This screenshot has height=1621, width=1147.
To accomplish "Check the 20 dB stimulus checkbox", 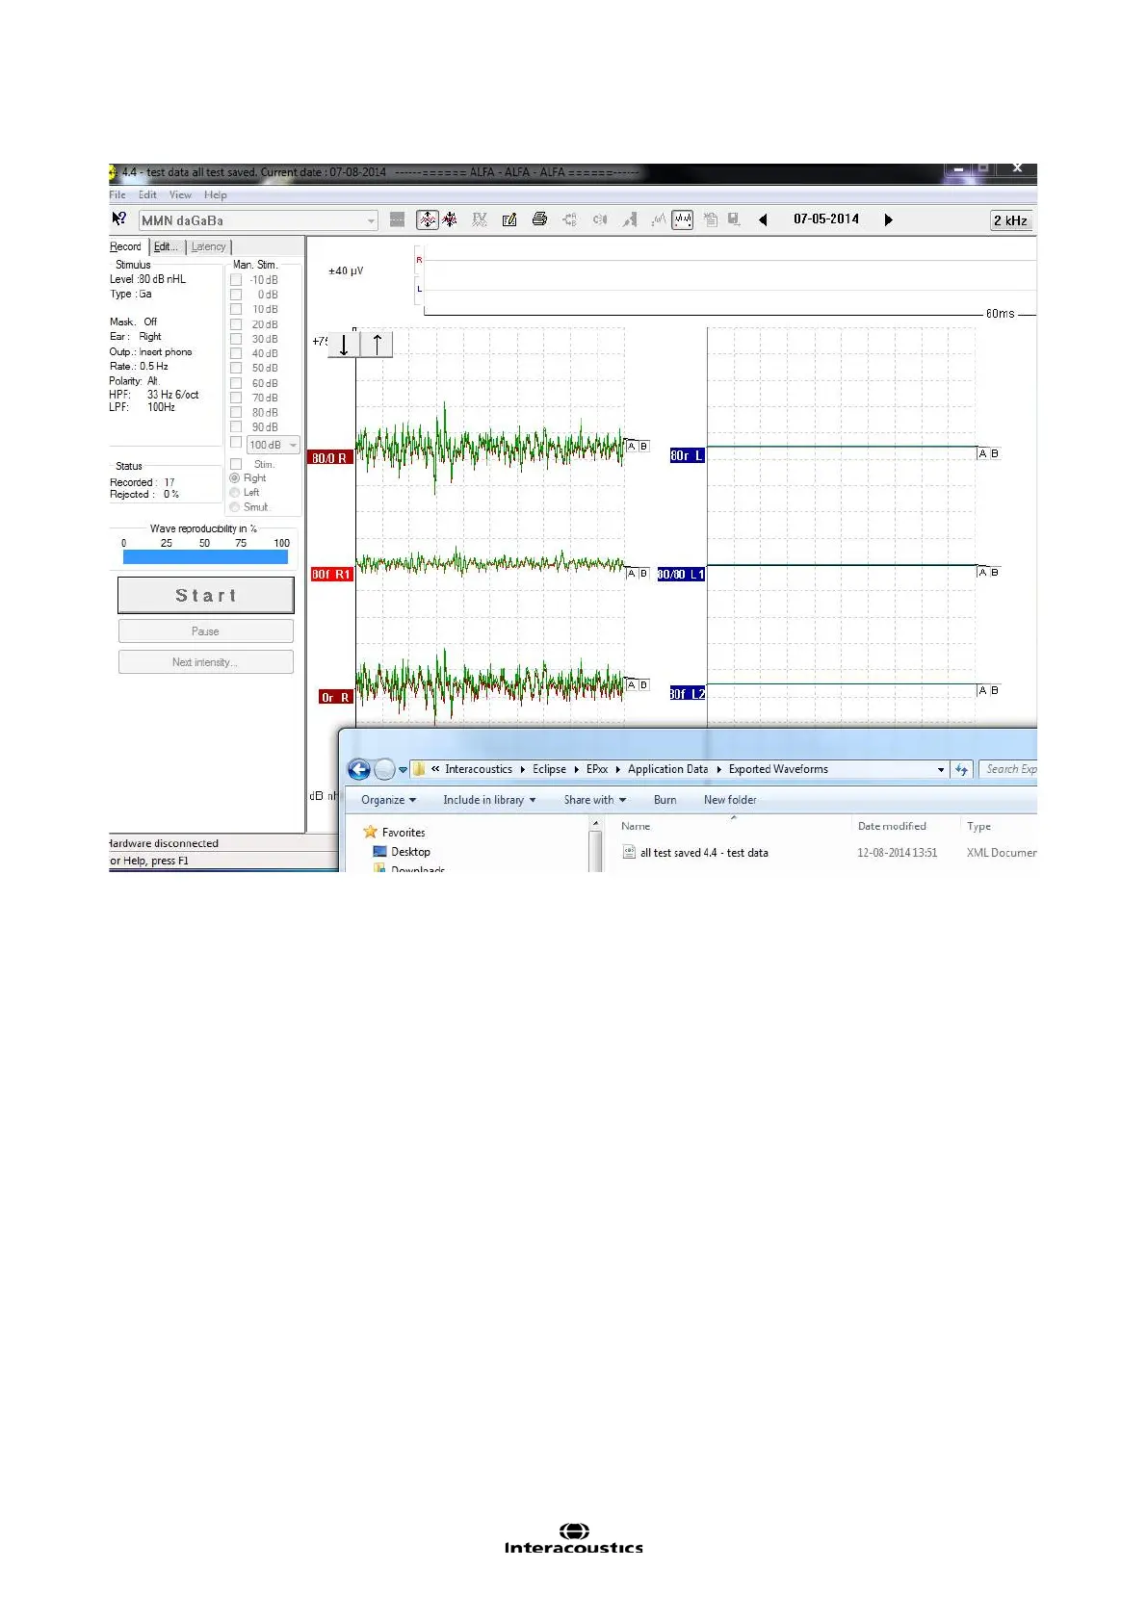I will click(x=236, y=324).
